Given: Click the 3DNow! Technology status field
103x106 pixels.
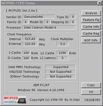Looking at the screenshot, I should (x=61, y=76).
